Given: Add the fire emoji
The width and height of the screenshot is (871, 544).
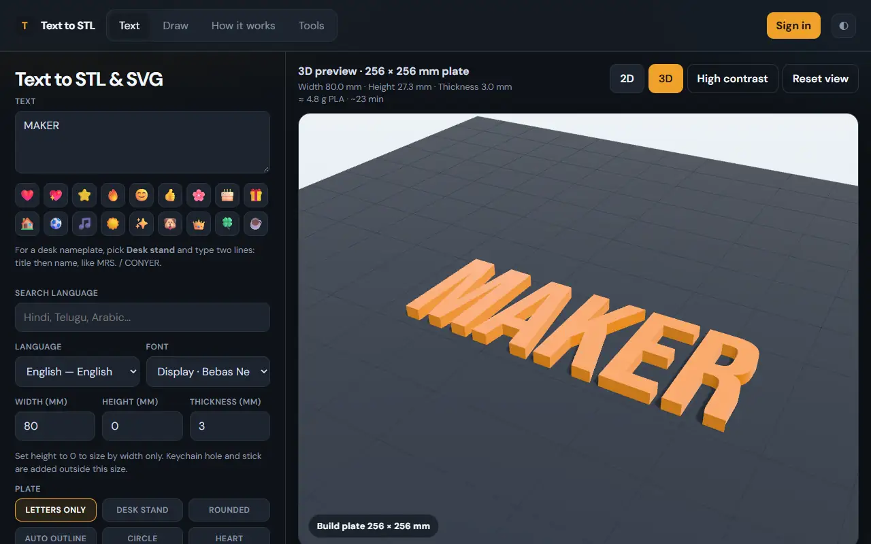Looking at the screenshot, I should coord(113,195).
